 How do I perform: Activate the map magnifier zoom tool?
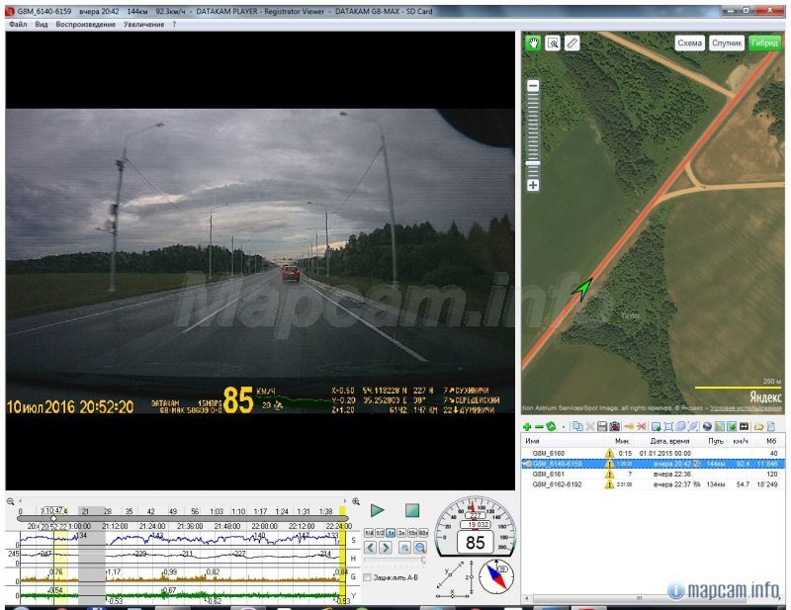click(x=553, y=43)
